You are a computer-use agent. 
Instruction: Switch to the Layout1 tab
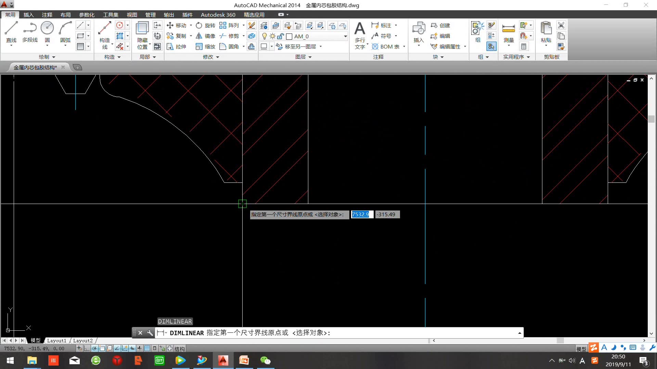tap(56, 341)
